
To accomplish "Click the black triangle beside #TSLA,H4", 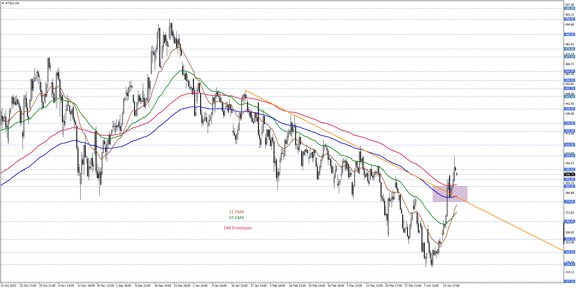I will click(3, 3).
